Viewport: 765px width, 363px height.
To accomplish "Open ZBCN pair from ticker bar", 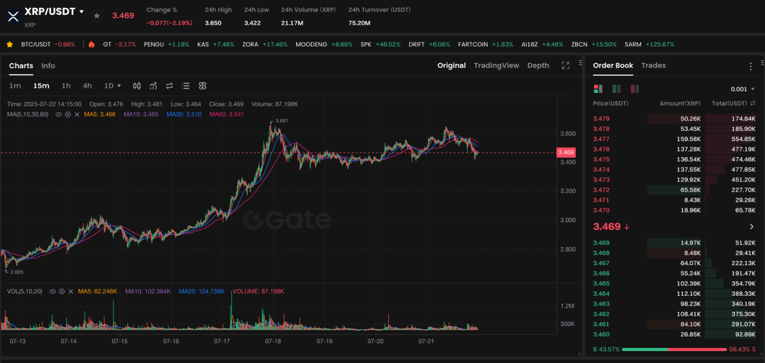I will coord(594,44).
